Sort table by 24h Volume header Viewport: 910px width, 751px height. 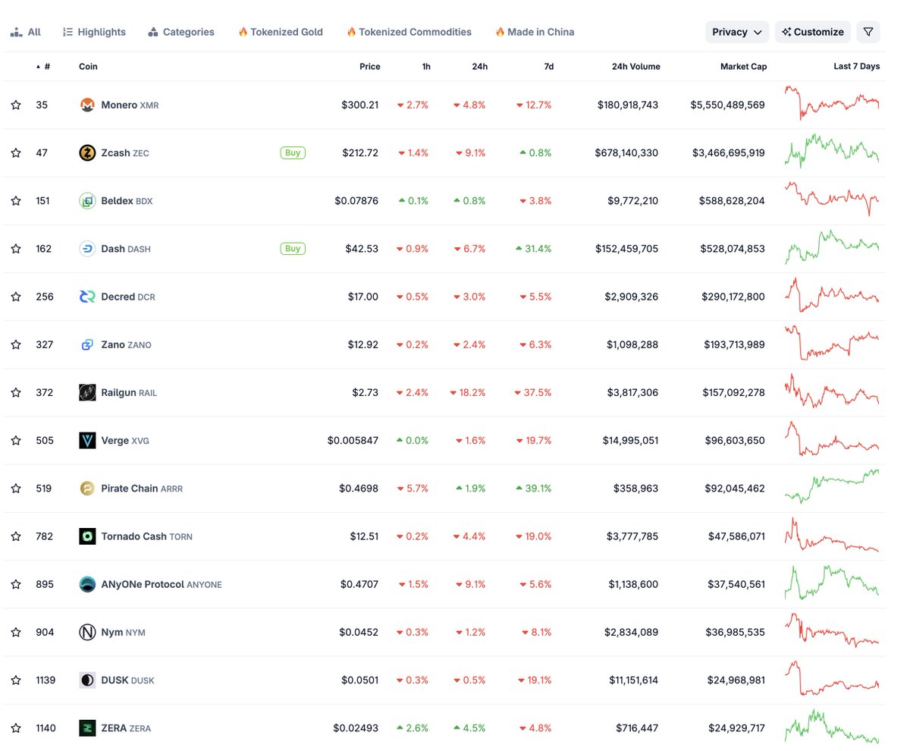(x=635, y=67)
